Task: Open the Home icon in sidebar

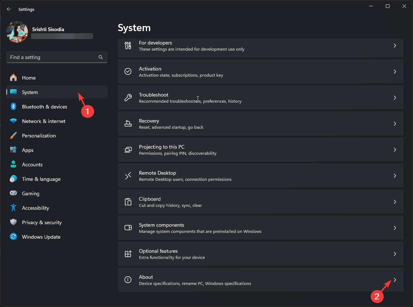Action: click(13, 78)
